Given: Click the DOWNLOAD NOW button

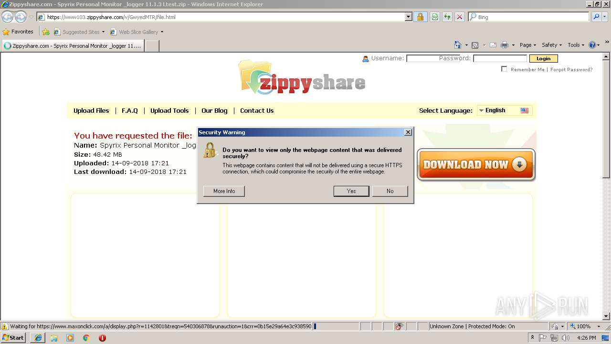Looking at the screenshot, I should pos(476,165).
